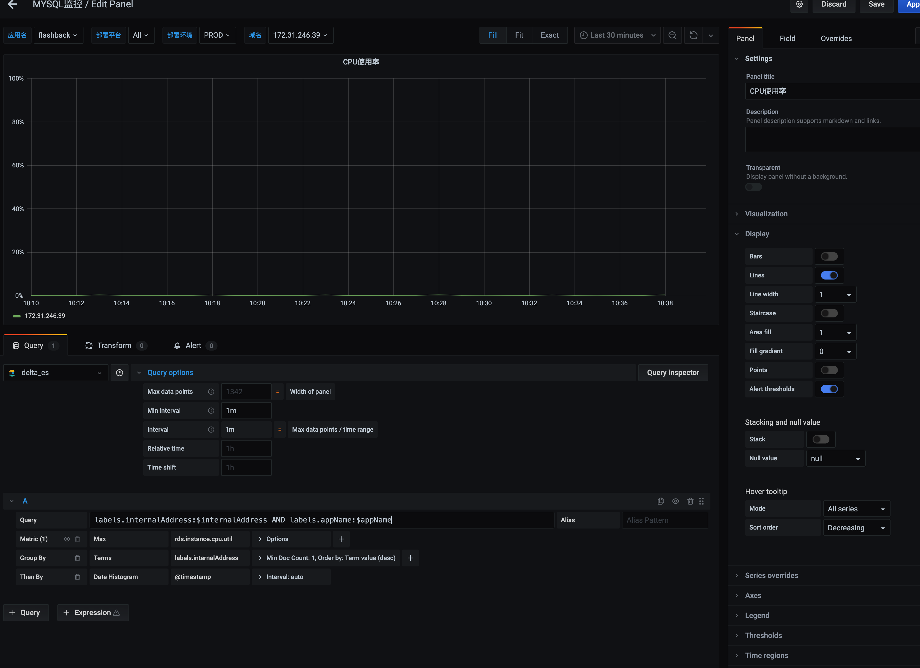The image size is (920, 668).
Task: Open the delta_es data source selector
Action: (x=56, y=372)
